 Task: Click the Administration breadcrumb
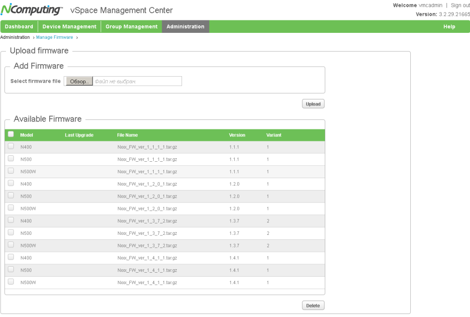15,37
